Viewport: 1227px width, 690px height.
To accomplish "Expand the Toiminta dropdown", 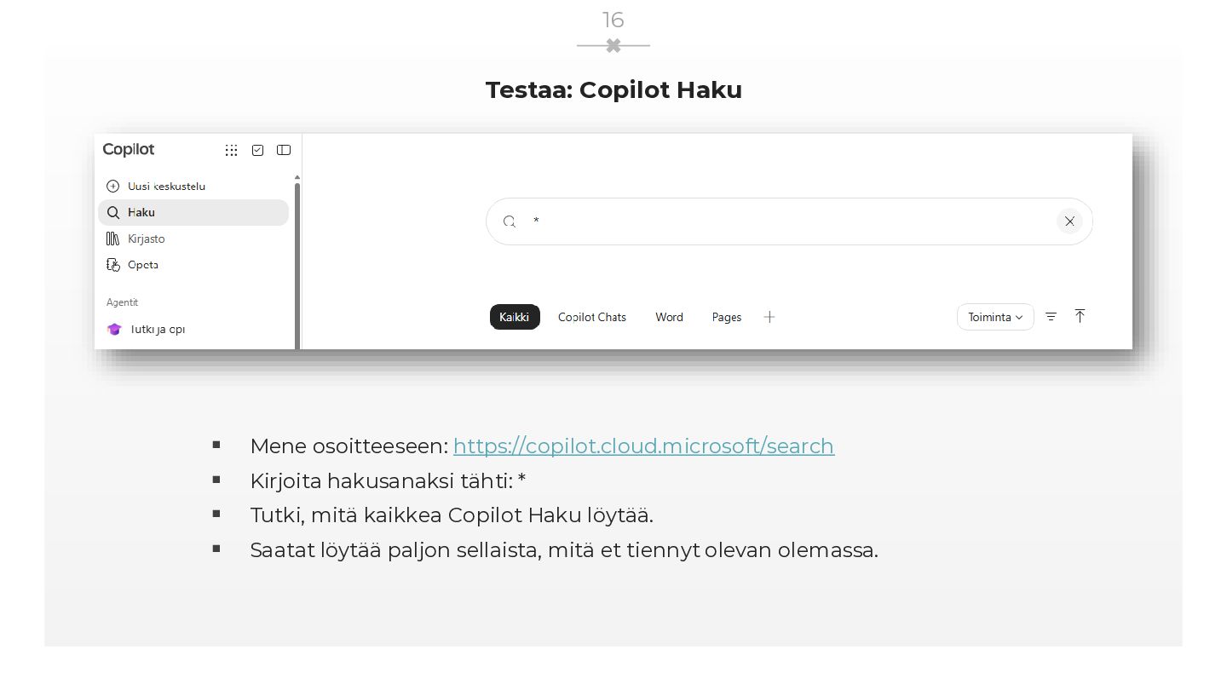I will click(995, 317).
